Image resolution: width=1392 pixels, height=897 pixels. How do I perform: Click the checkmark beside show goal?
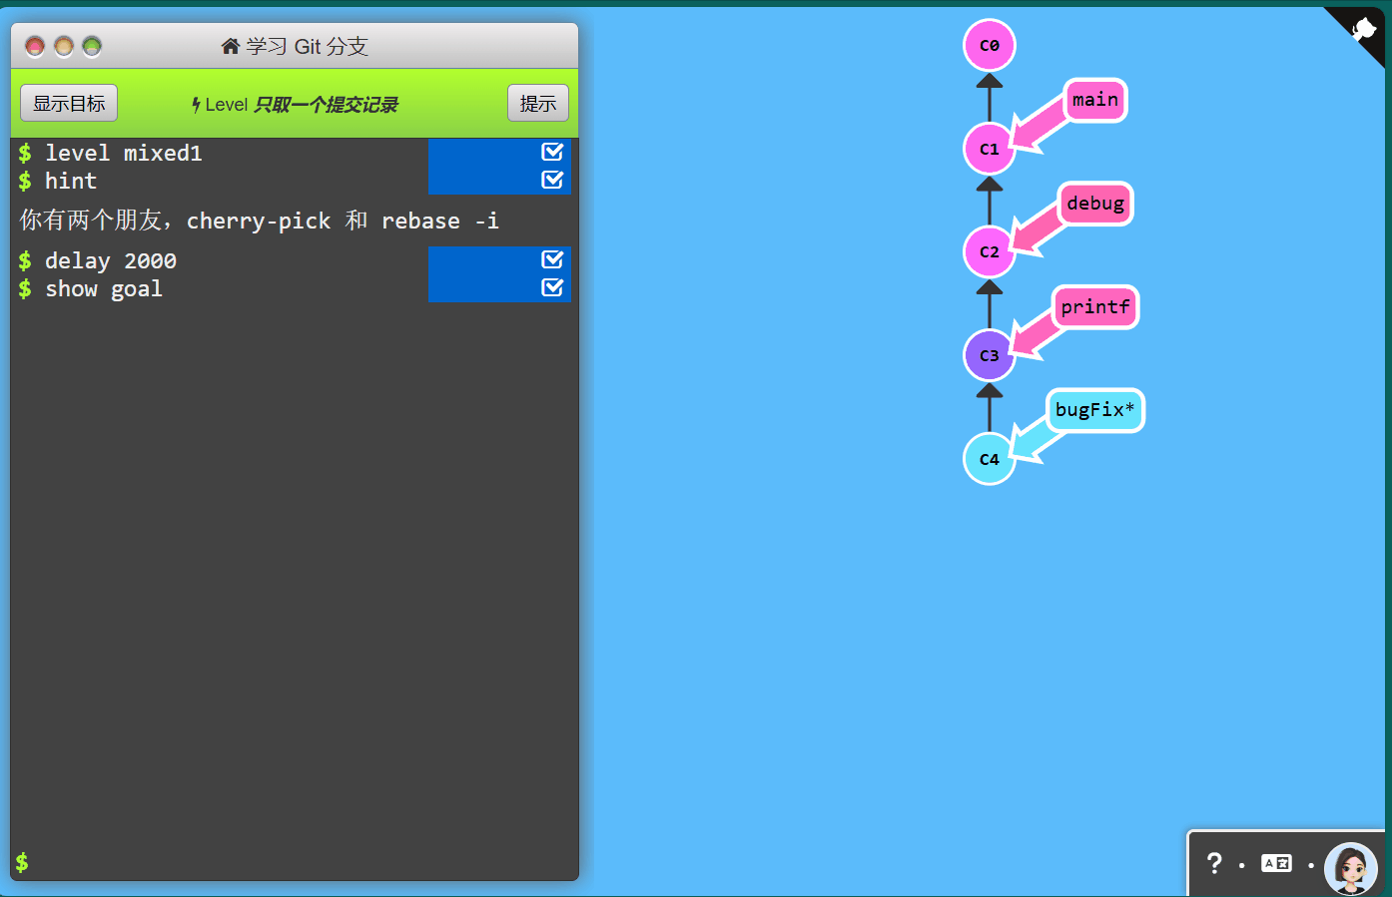click(552, 287)
